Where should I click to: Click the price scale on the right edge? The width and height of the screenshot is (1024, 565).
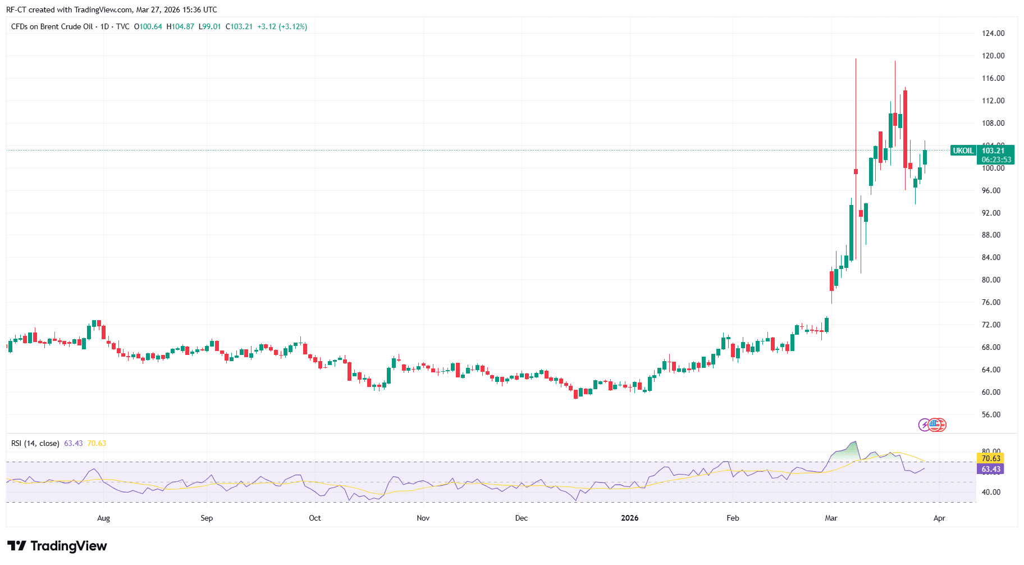tap(991, 253)
